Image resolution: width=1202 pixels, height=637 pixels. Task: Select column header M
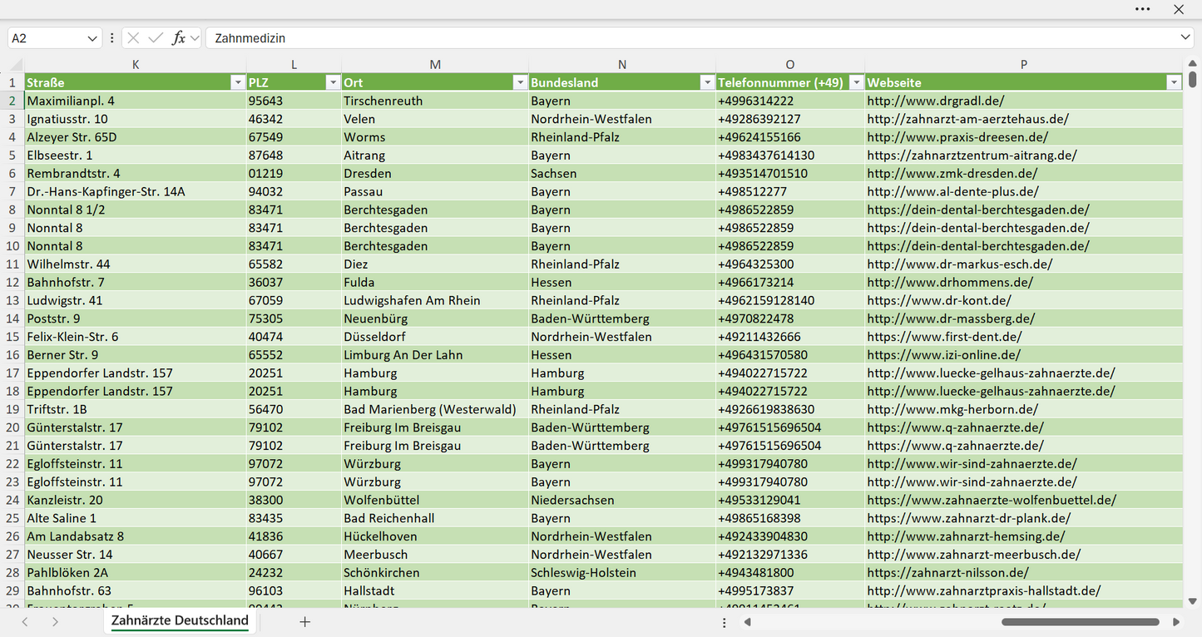[435, 64]
